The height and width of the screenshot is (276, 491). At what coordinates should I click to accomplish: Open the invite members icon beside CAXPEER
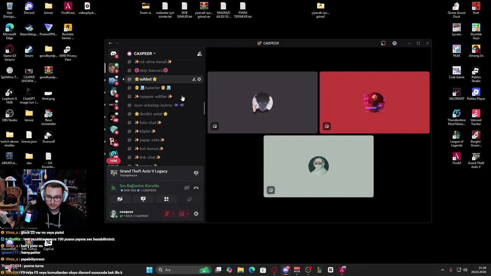point(199,54)
